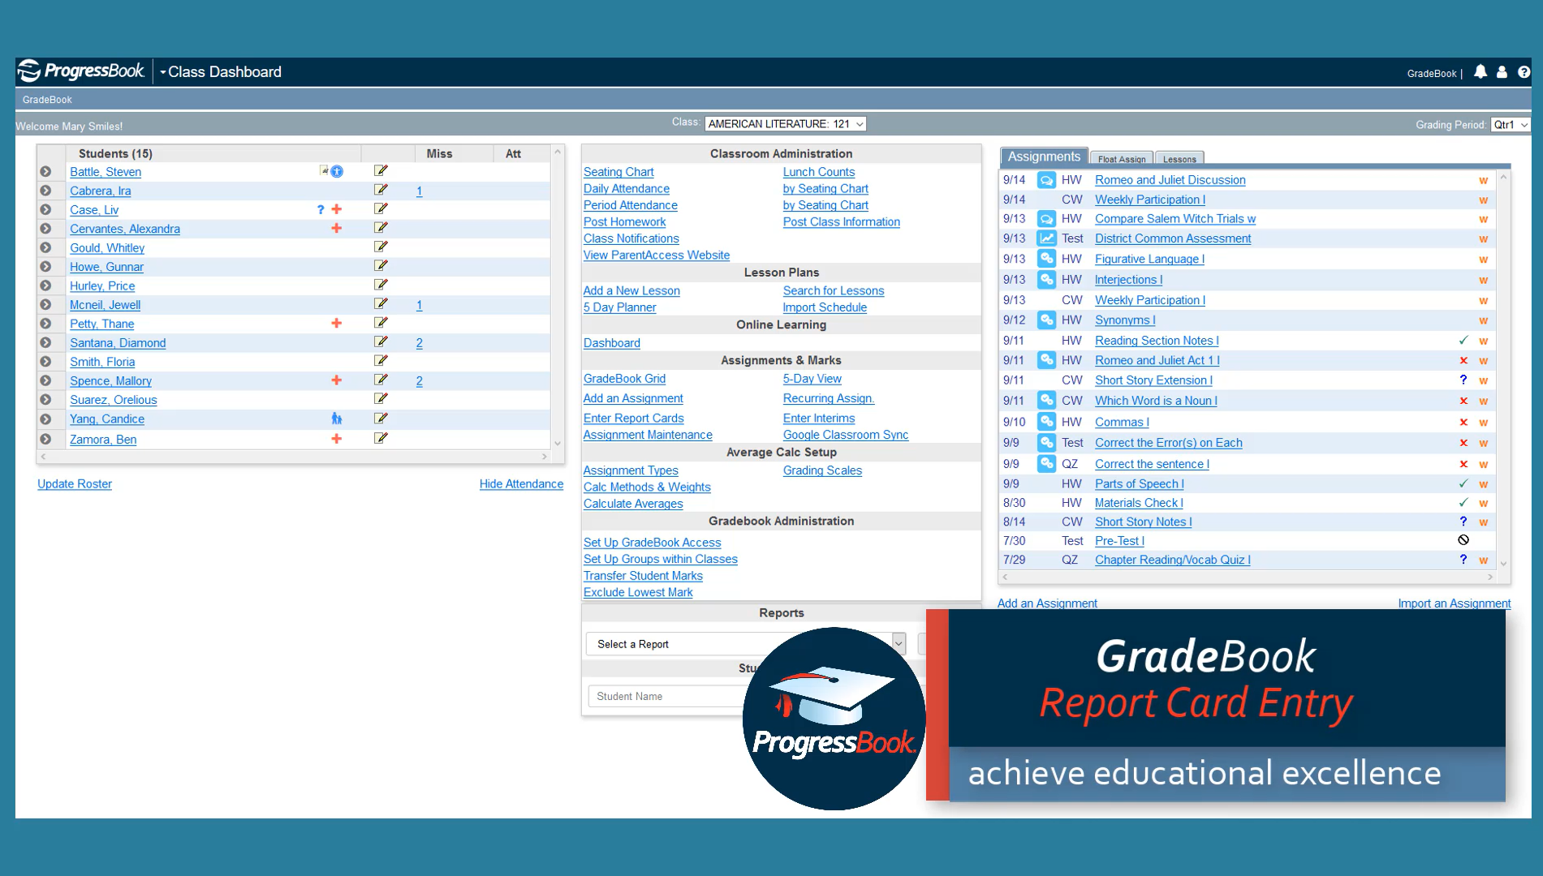1543x876 pixels.
Task: Click the ProgressBook logo
Action: tap(81, 71)
